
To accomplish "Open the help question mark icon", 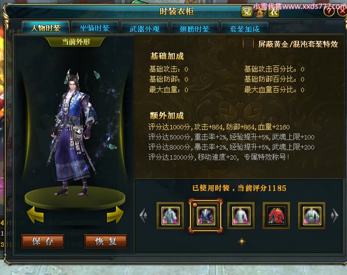I will click(329, 11).
